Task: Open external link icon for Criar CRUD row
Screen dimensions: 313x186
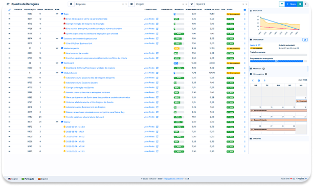Action: coord(157,44)
